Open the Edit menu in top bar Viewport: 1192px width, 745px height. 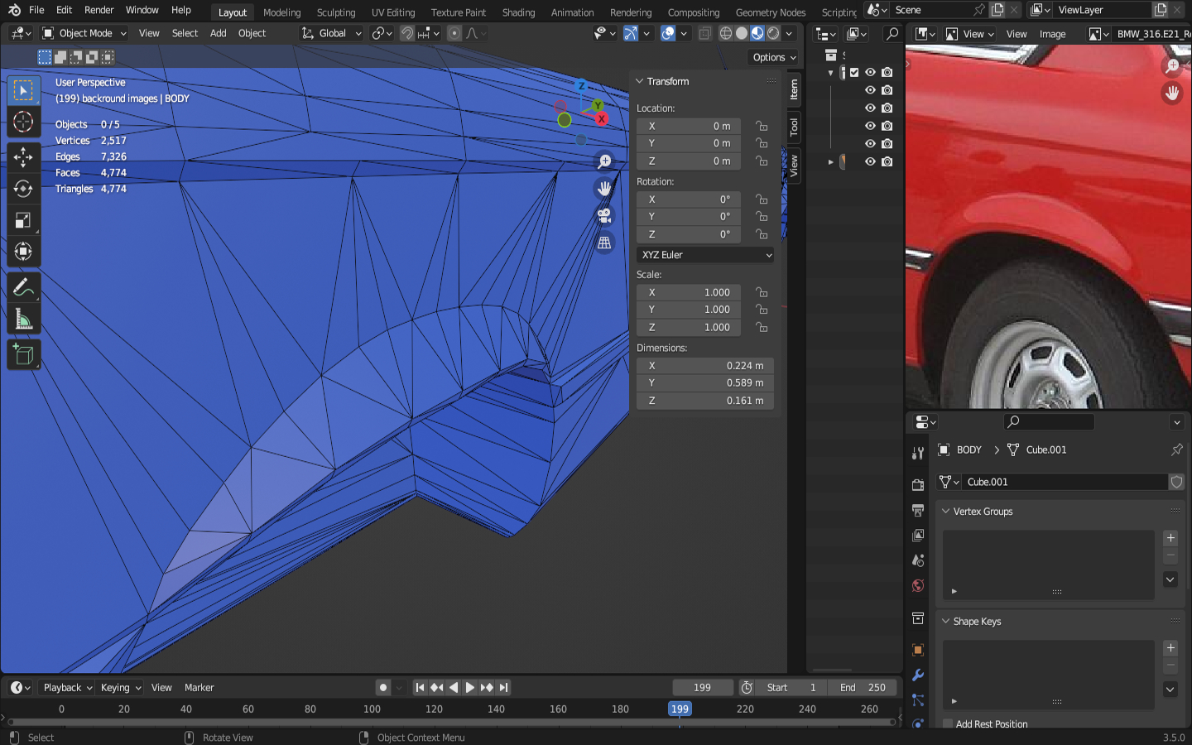click(64, 10)
